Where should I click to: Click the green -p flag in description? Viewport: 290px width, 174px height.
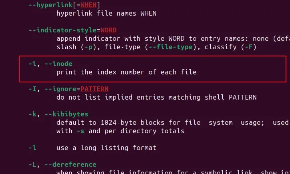pos(89,47)
